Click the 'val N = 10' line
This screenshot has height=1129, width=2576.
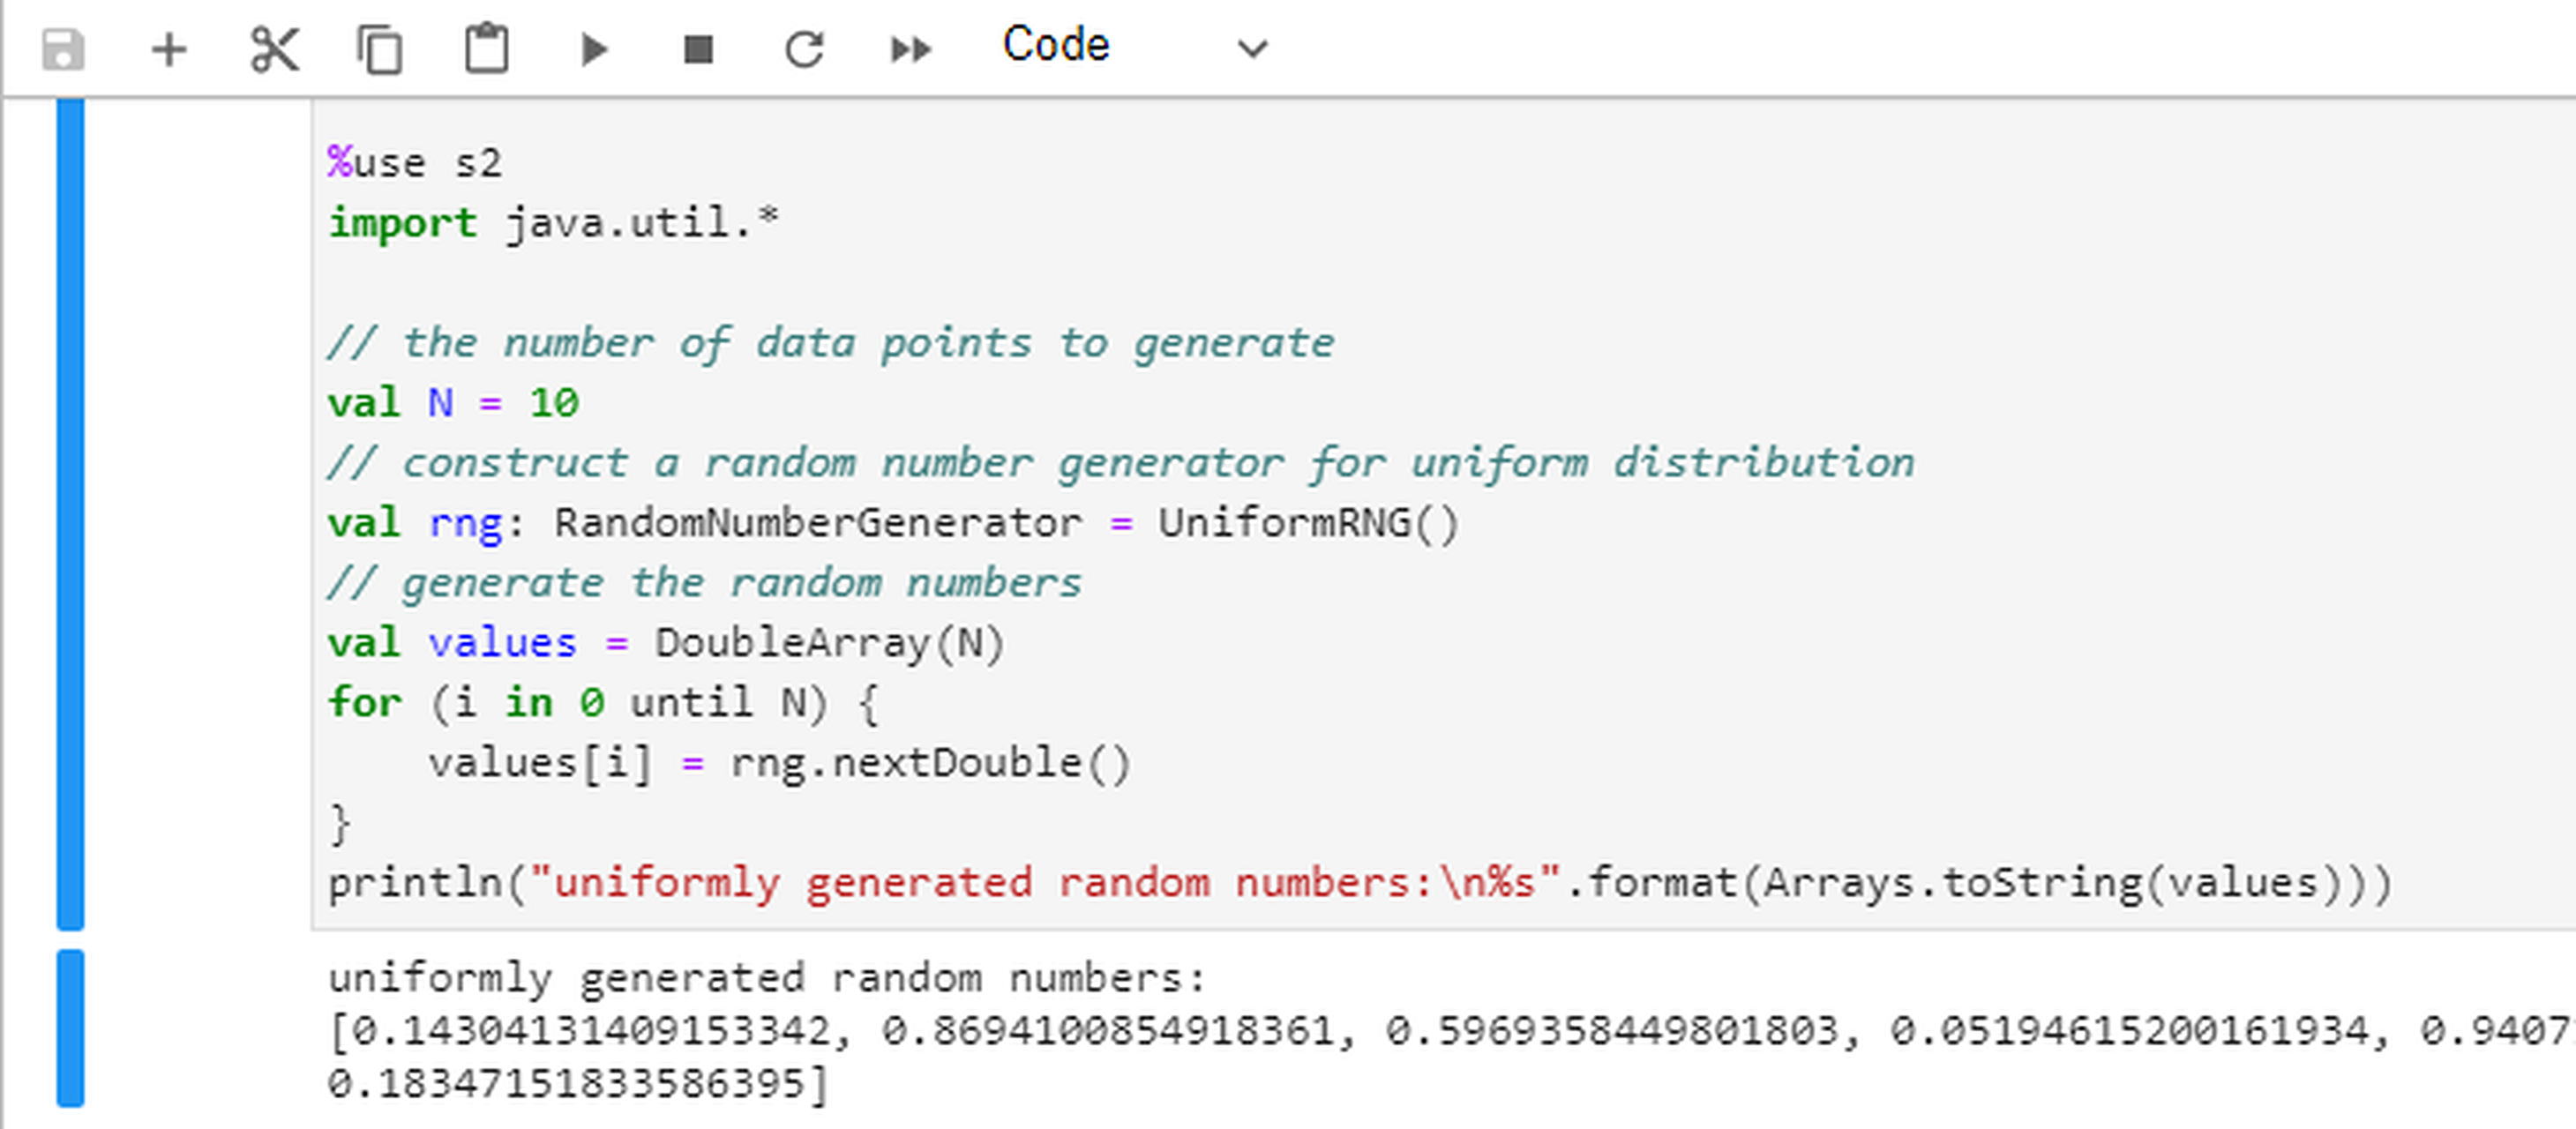click(454, 402)
